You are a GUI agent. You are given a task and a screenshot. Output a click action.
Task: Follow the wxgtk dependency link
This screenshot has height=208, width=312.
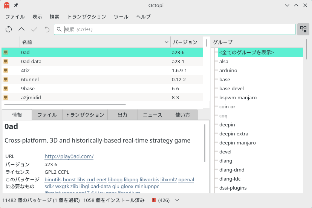62,186
